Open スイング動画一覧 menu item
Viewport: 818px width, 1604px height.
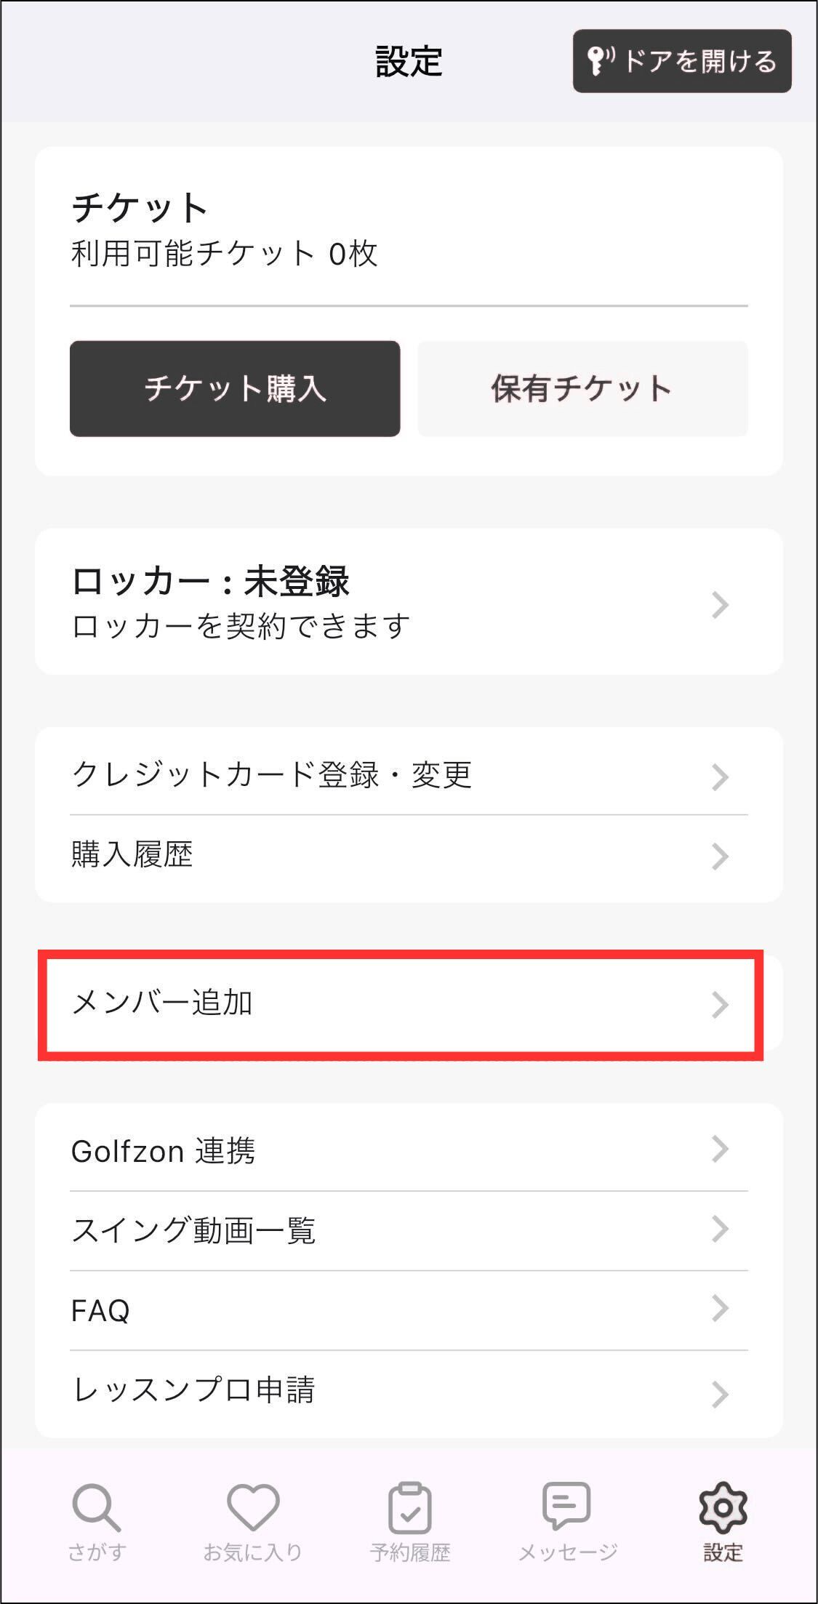[x=193, y=1230]
